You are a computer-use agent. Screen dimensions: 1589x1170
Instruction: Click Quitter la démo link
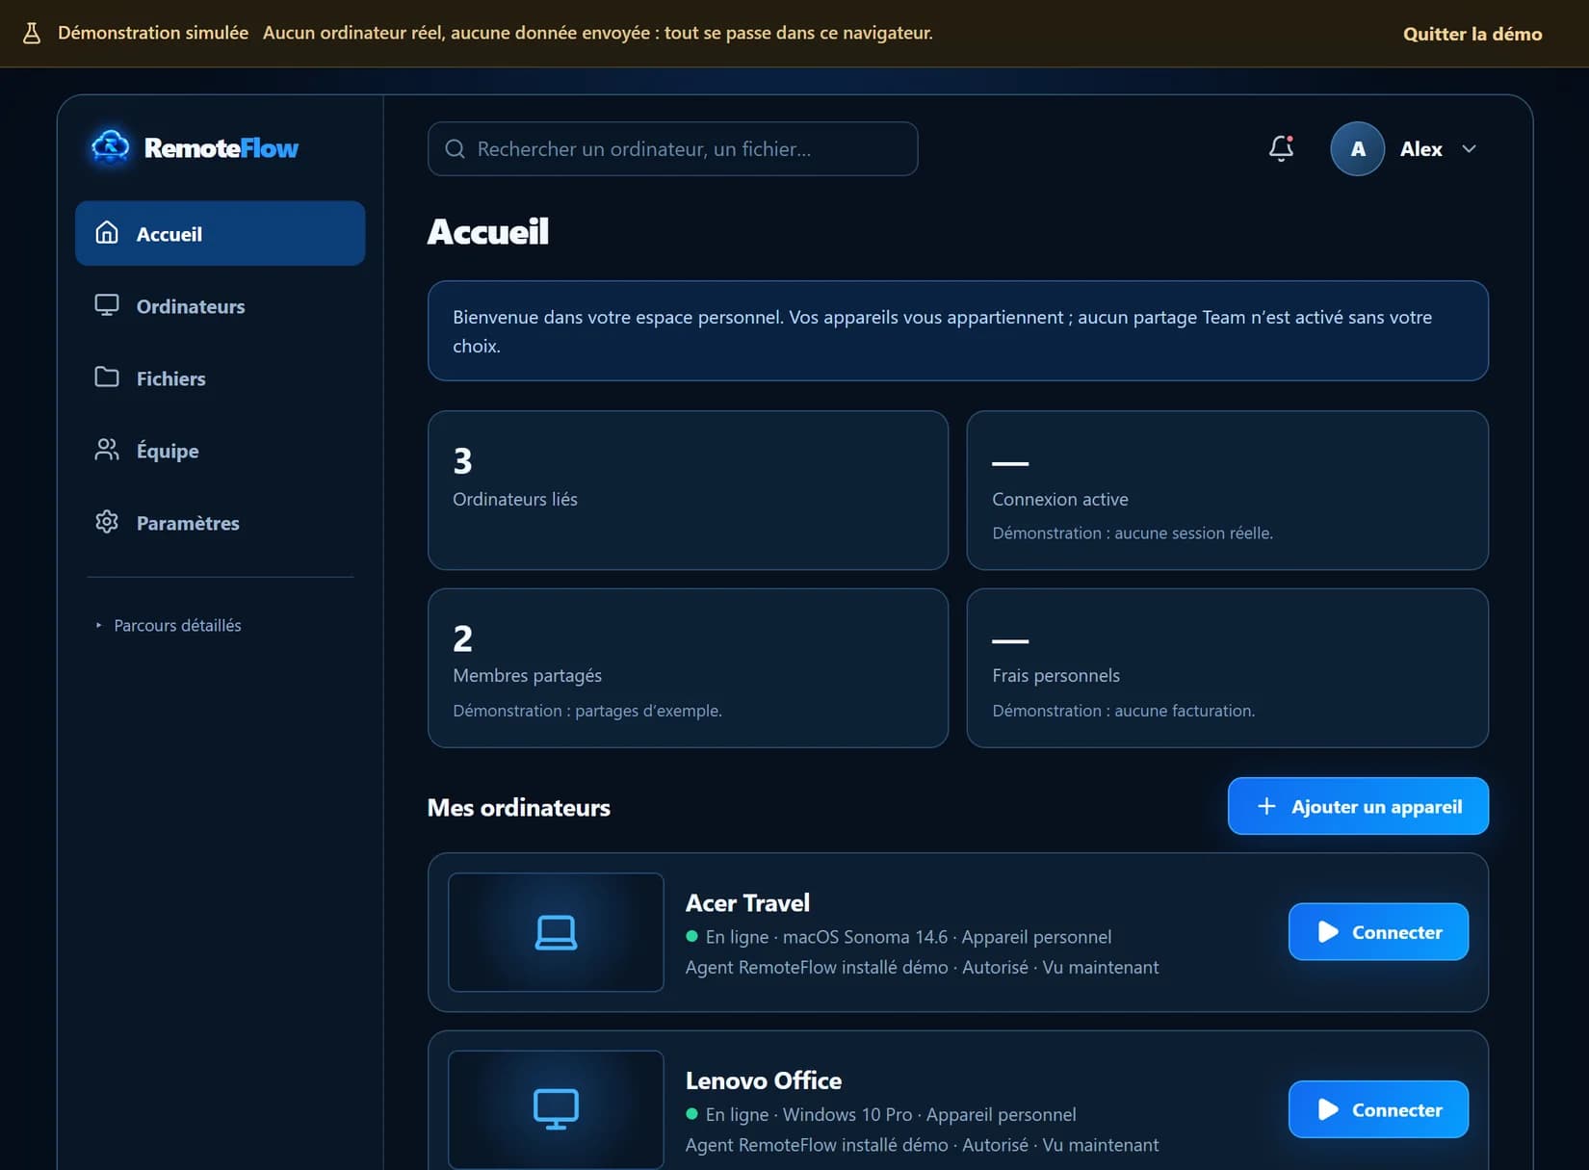pos(1472,34)
